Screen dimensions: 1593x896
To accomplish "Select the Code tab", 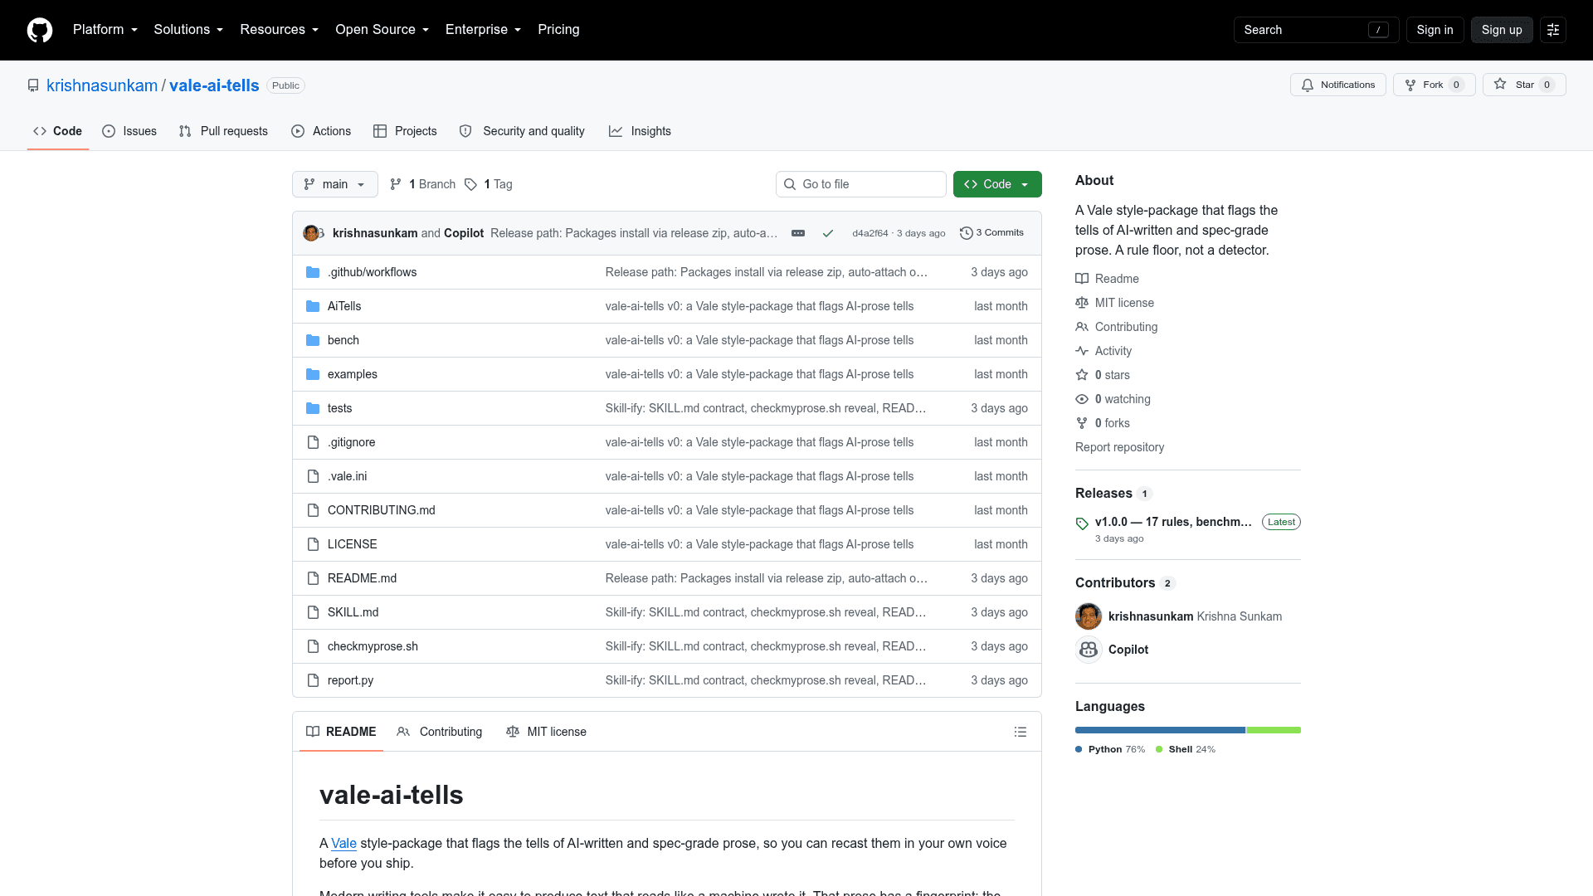I will pos(58,131).
